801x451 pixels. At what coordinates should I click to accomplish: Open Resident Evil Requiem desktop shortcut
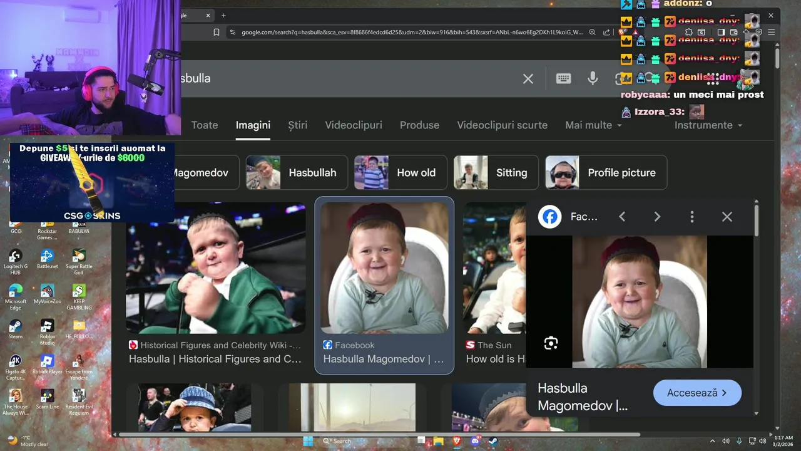(x=79, y=402)
